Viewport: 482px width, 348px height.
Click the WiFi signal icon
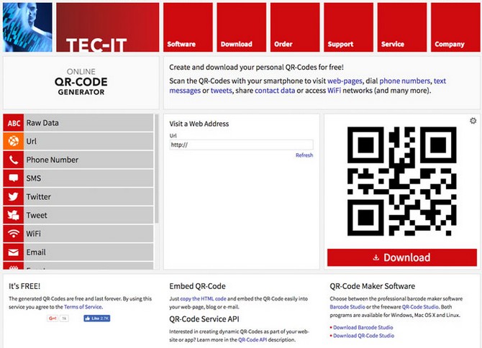pos(14,234)
